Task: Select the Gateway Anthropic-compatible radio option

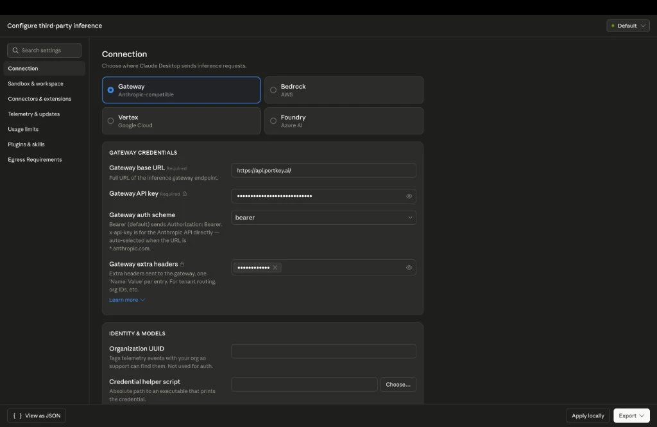Action: pyautogui.click(x=111, y=90)
